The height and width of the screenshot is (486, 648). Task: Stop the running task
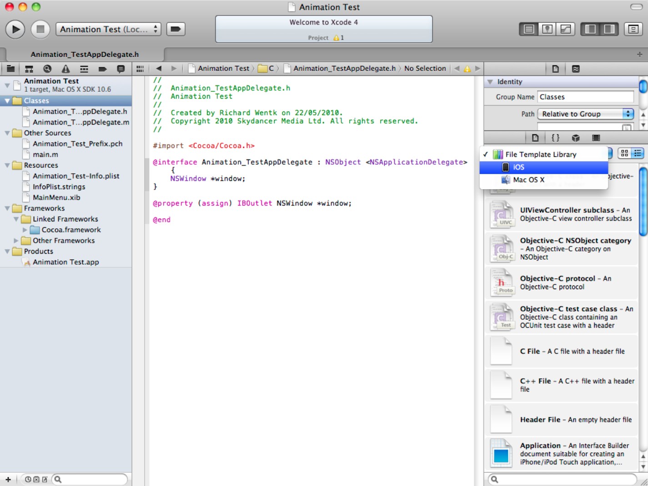coord(40,29)
